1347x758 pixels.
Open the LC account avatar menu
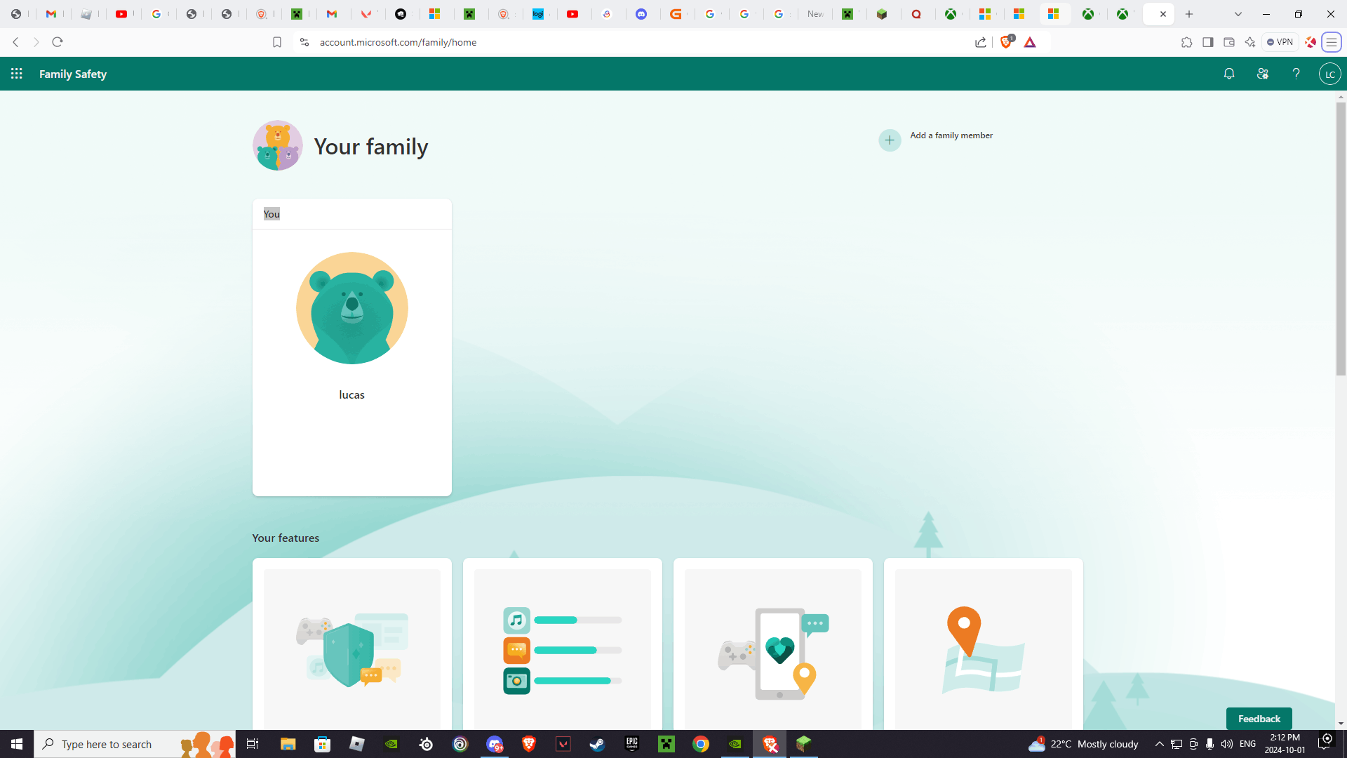pos(1329,74)
